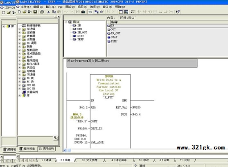Viewport: 228px width, 167px height.
Task: Click the M40.2 REQ operand
Action: coord(84,107)
